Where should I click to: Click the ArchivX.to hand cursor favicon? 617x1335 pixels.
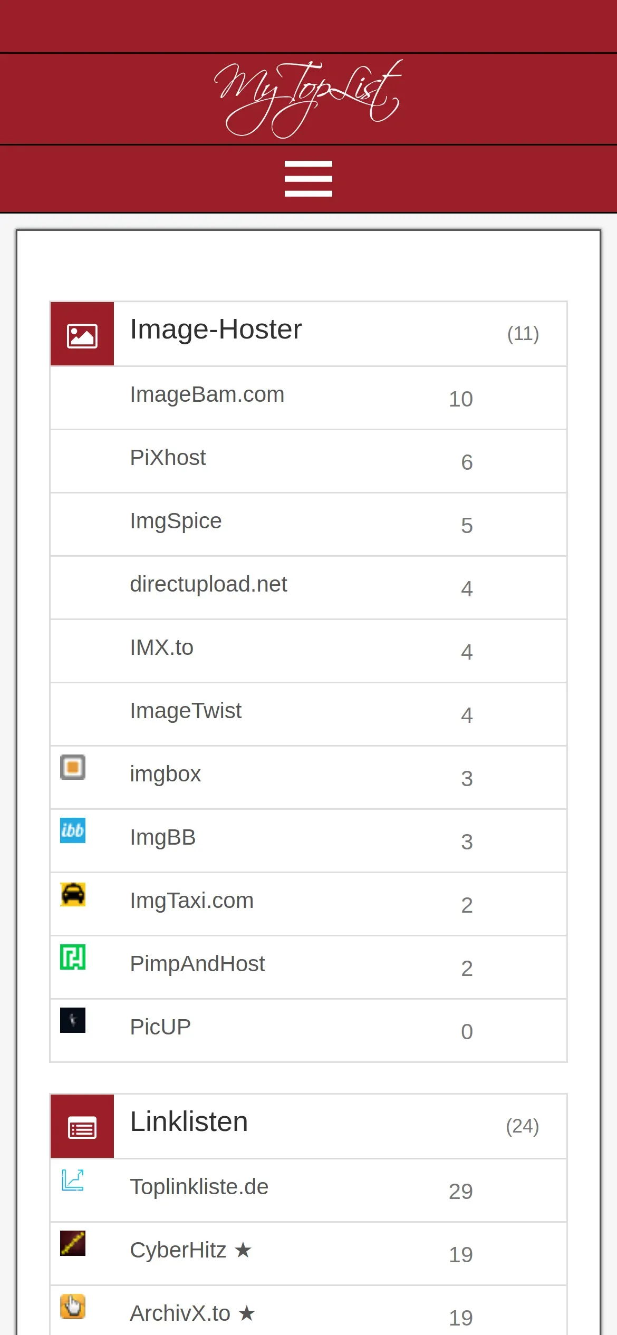(73, 1307)
